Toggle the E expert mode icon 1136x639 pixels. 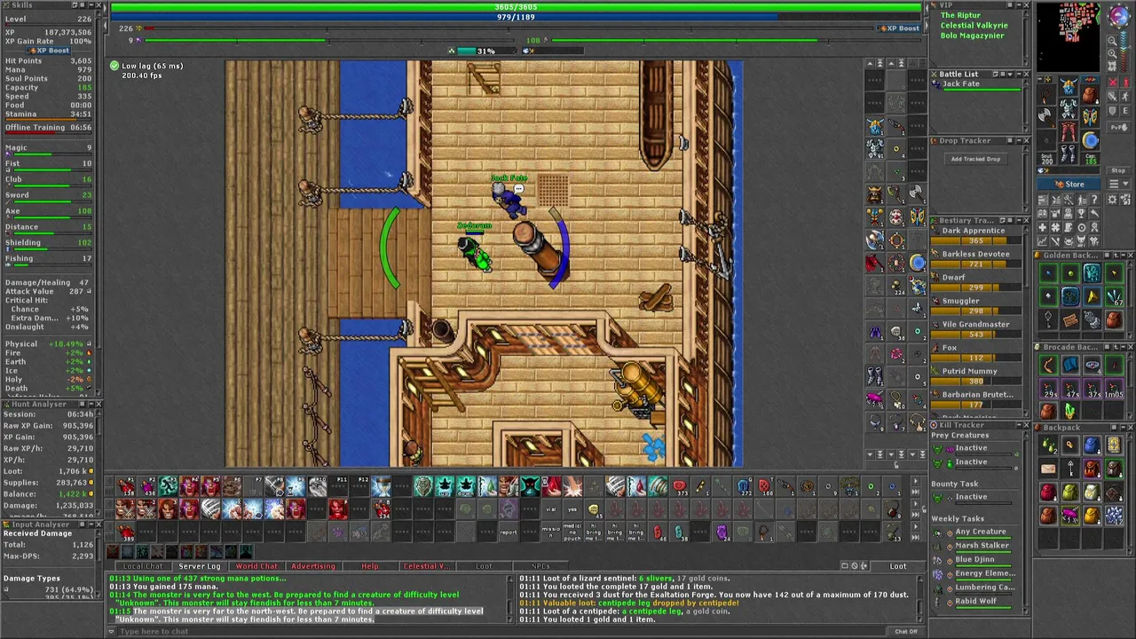[x=1124, y=111]
